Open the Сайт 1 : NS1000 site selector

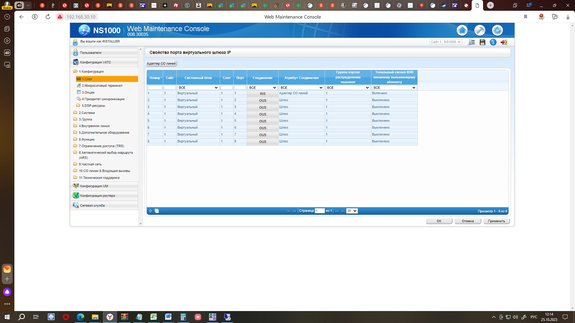click(446, 42)
